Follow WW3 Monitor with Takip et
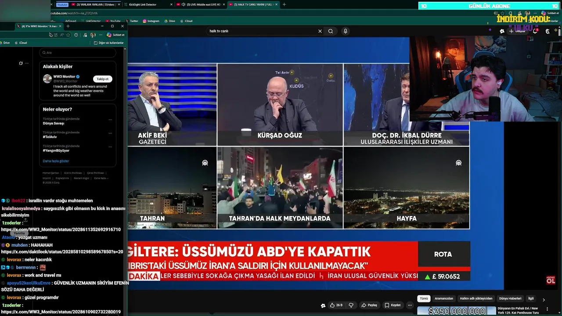The height and width of the screenshot is (316, 562). [x=102, y=79]
